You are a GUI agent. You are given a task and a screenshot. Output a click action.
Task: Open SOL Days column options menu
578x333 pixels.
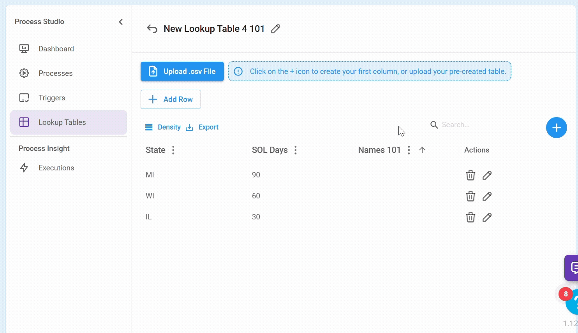296,150
